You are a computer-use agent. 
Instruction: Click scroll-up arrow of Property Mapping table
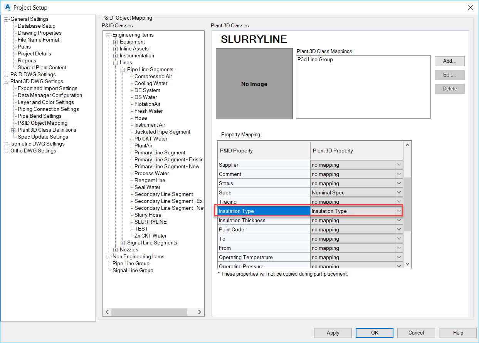click(x=408, y=145)
